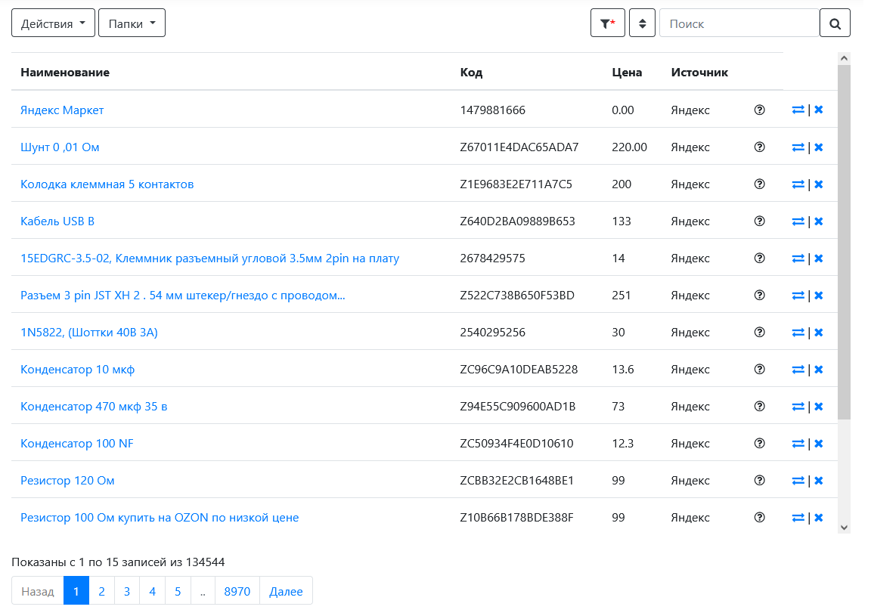Open help icon for Конденсатор 100 NF row

pos(759,443)
